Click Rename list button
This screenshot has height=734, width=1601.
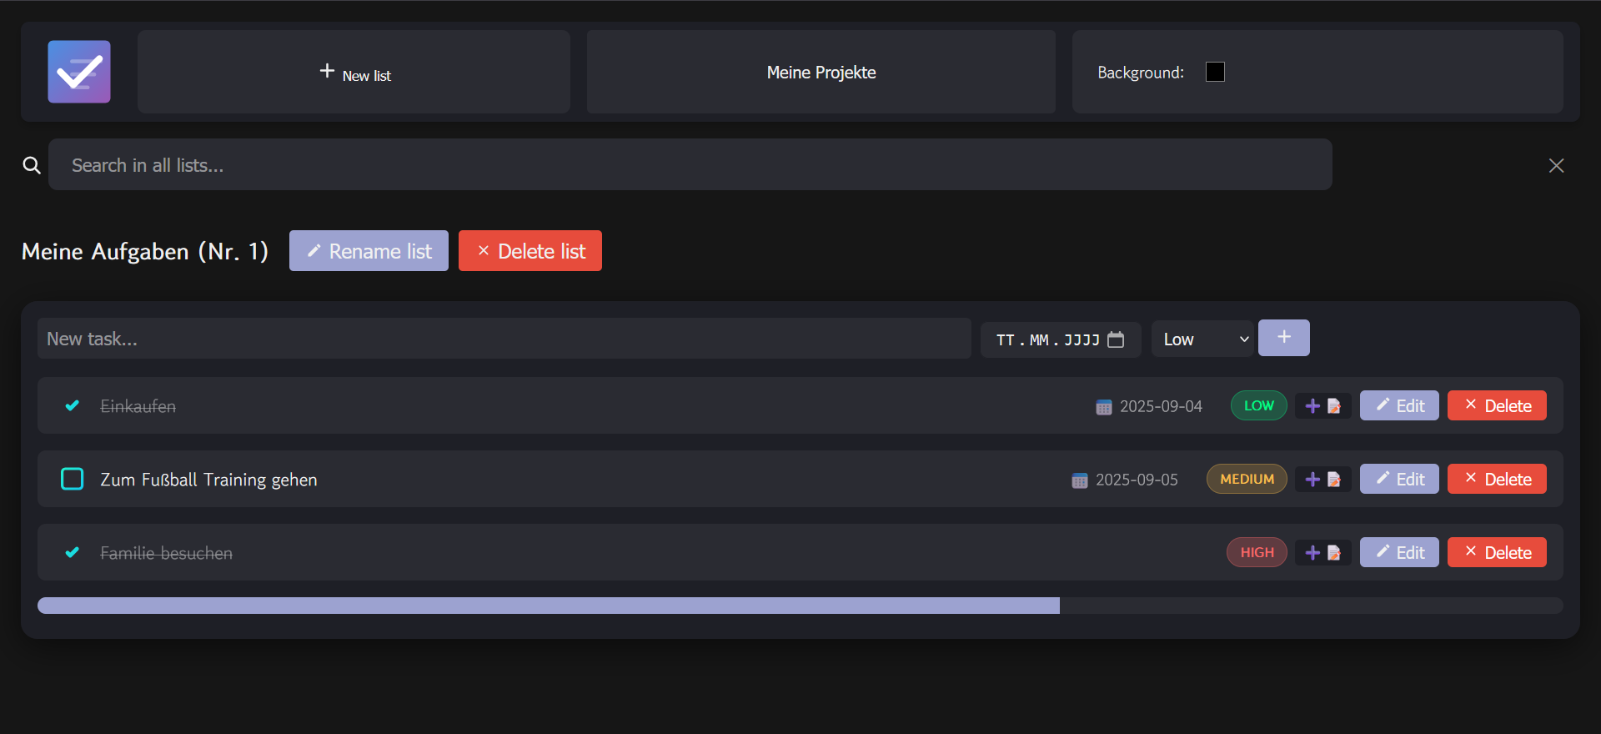369,251
